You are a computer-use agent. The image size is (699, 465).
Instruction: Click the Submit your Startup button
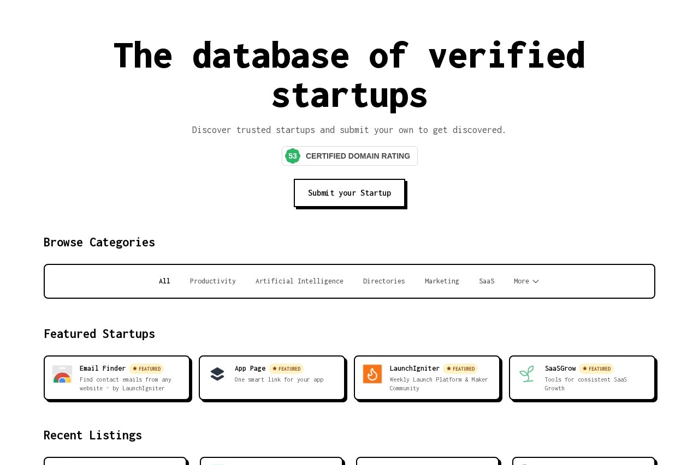(x=349, y=192)
